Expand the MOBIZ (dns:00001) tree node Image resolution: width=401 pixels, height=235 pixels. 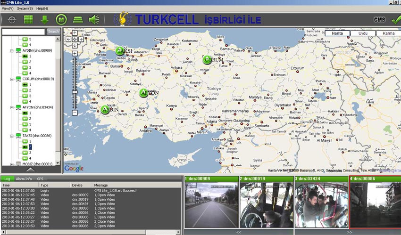[12, 164]
